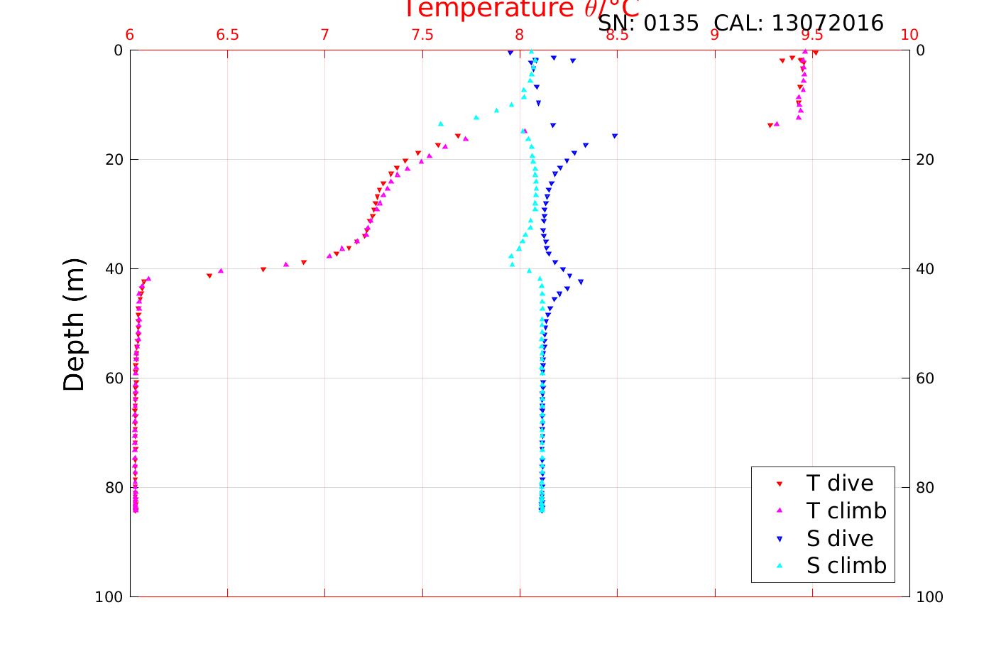Click temperature tick label 9.5
Viewport: 1006px width, 671px height.
click(x=812, y=36)
